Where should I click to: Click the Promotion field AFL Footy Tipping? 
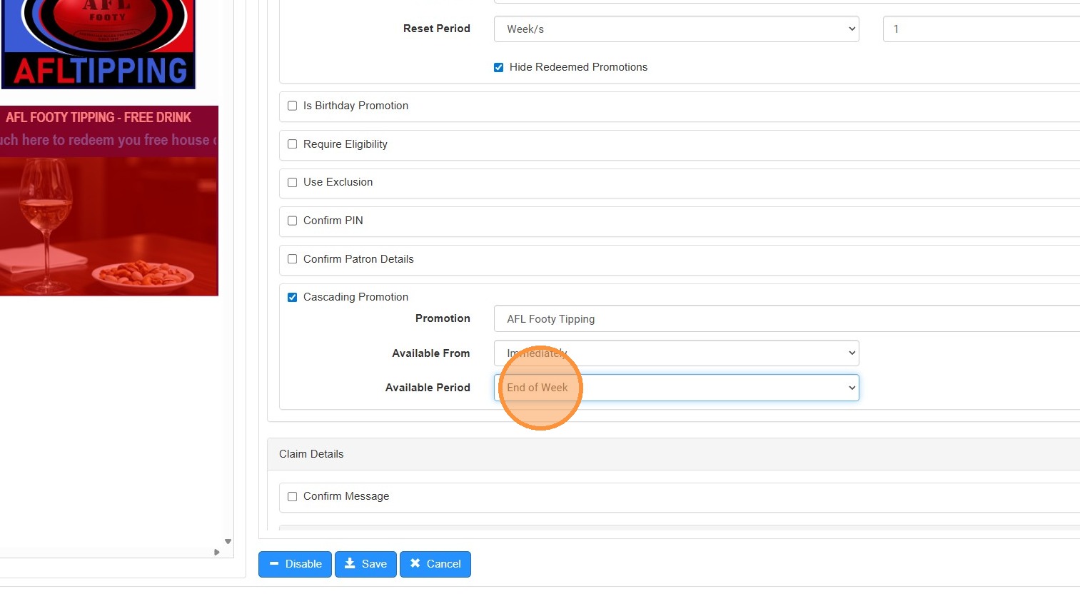[785, 319]
